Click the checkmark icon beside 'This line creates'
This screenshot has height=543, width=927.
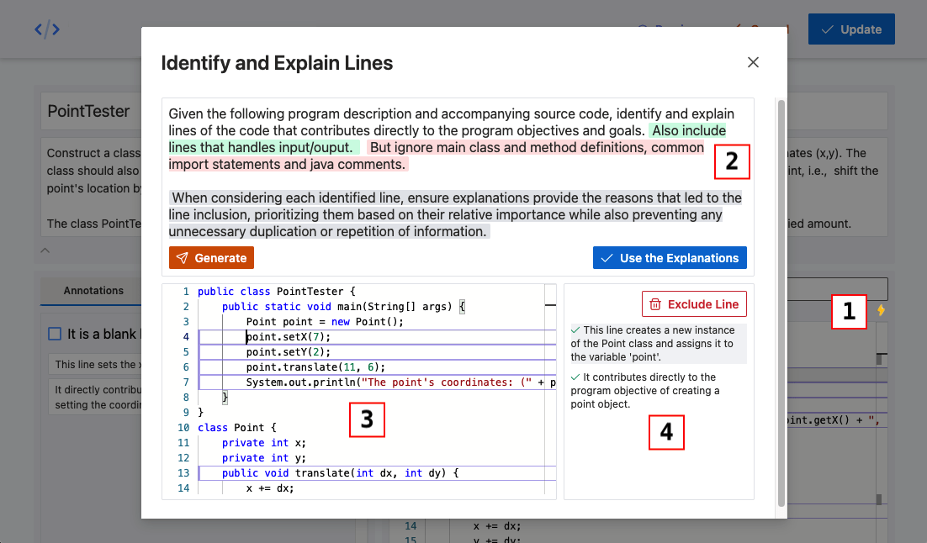(575, 329)
